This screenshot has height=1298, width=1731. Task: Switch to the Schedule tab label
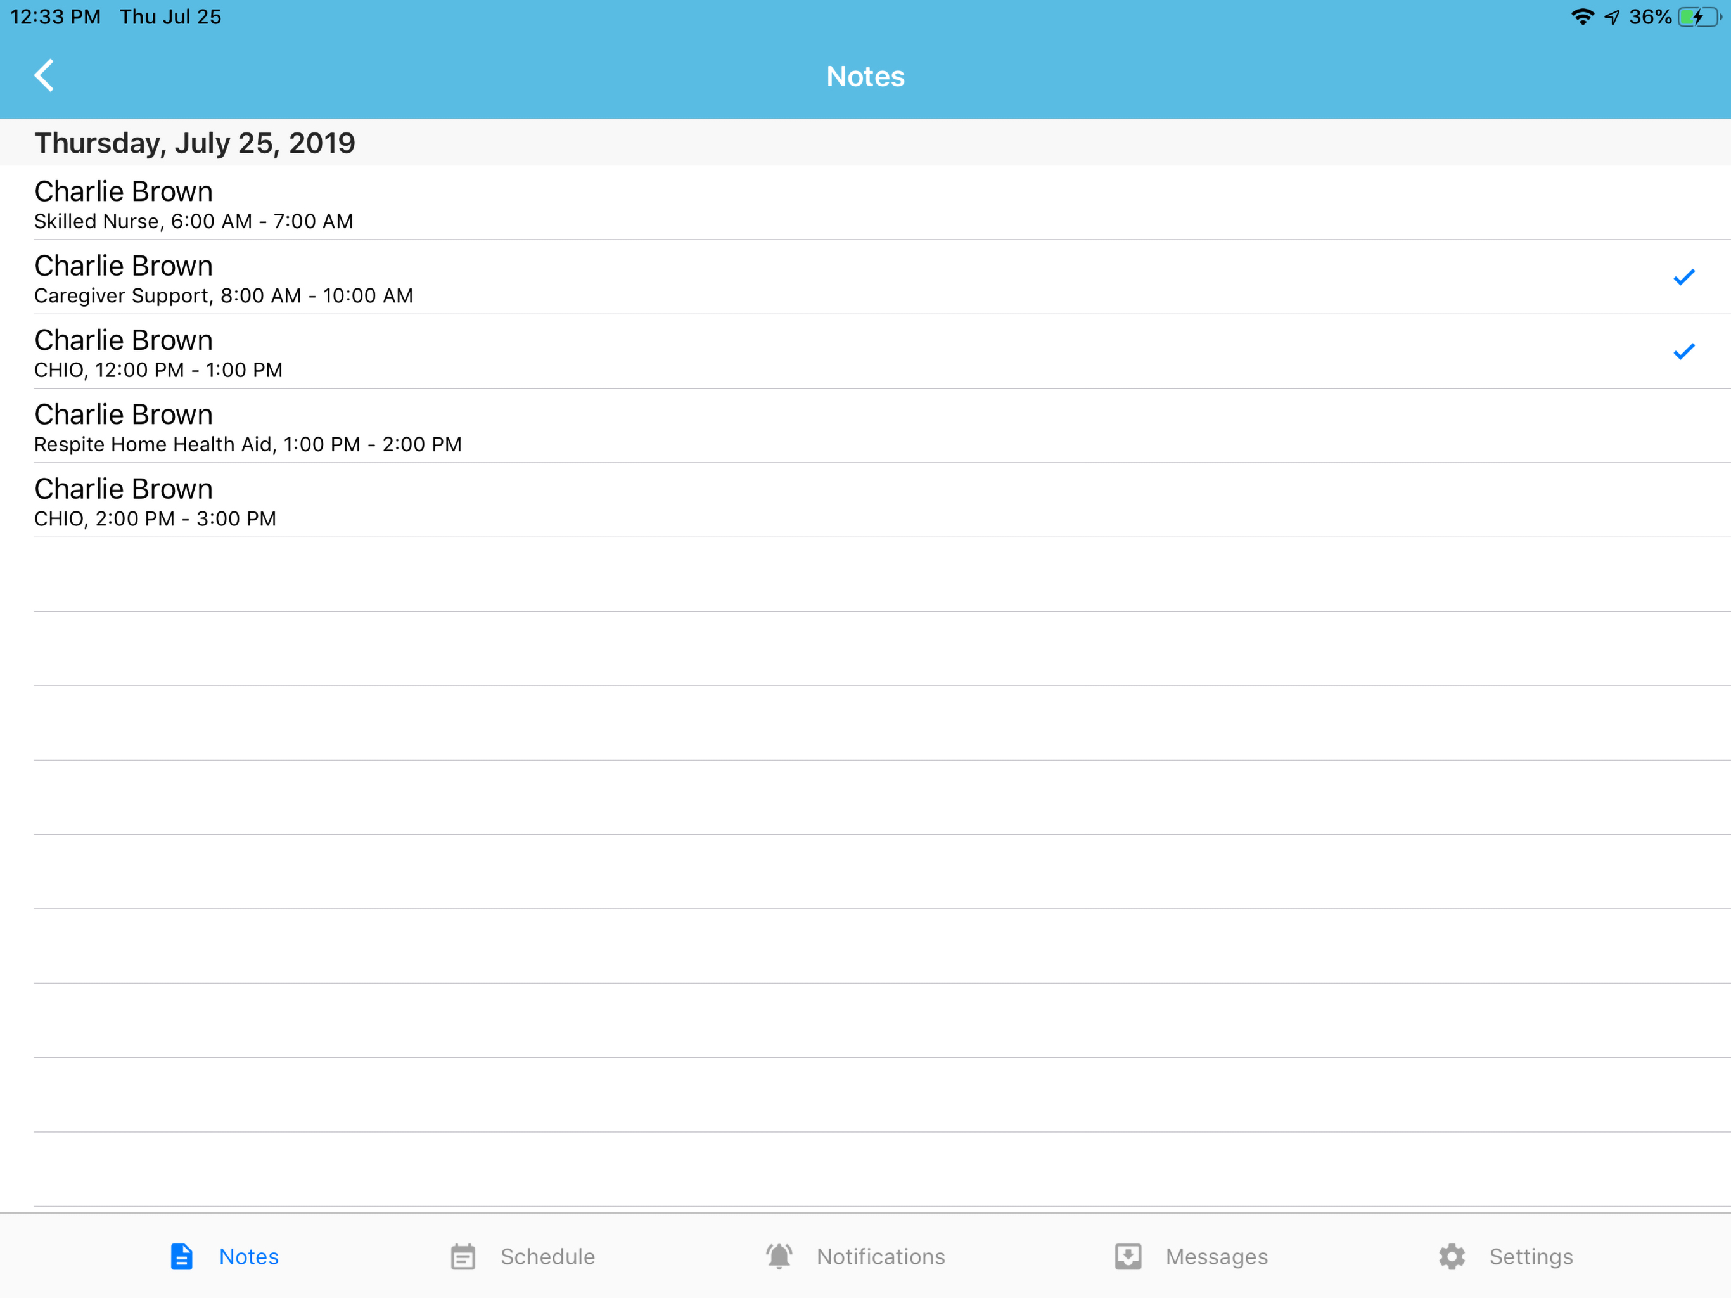548,1257
